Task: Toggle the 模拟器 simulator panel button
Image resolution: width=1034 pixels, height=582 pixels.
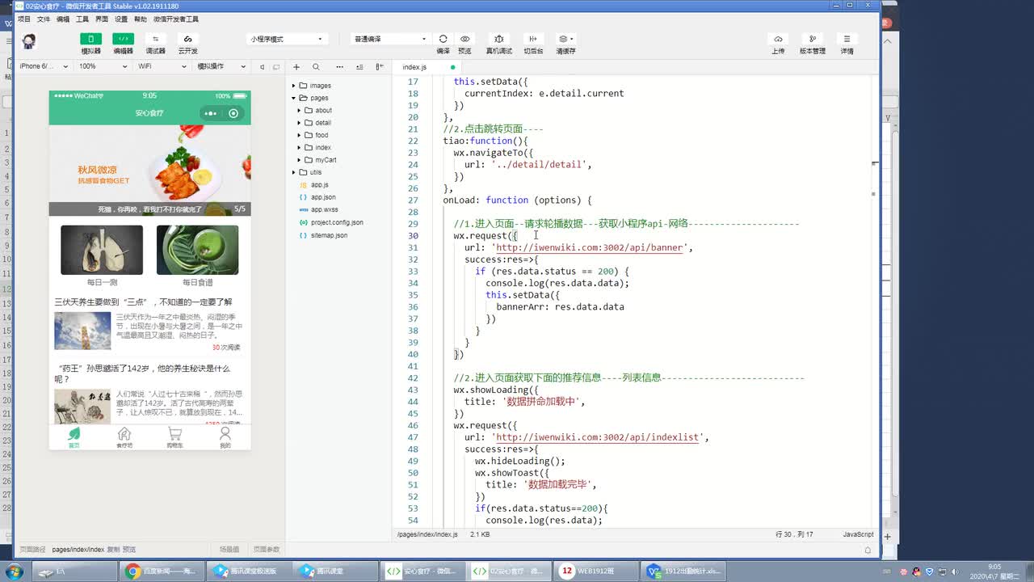Action: (90, 39)
